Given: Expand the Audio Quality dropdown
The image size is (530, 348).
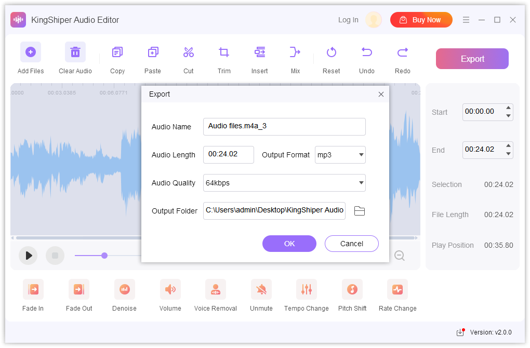Looking at the screenshot, I should pos(361,183).
